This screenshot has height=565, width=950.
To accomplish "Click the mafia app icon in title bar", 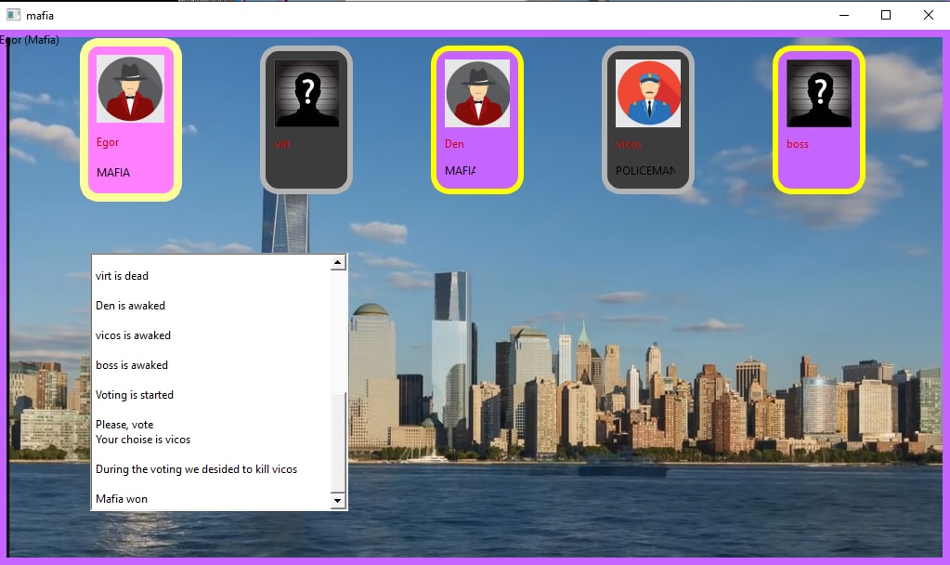I will tap(13, 15).
